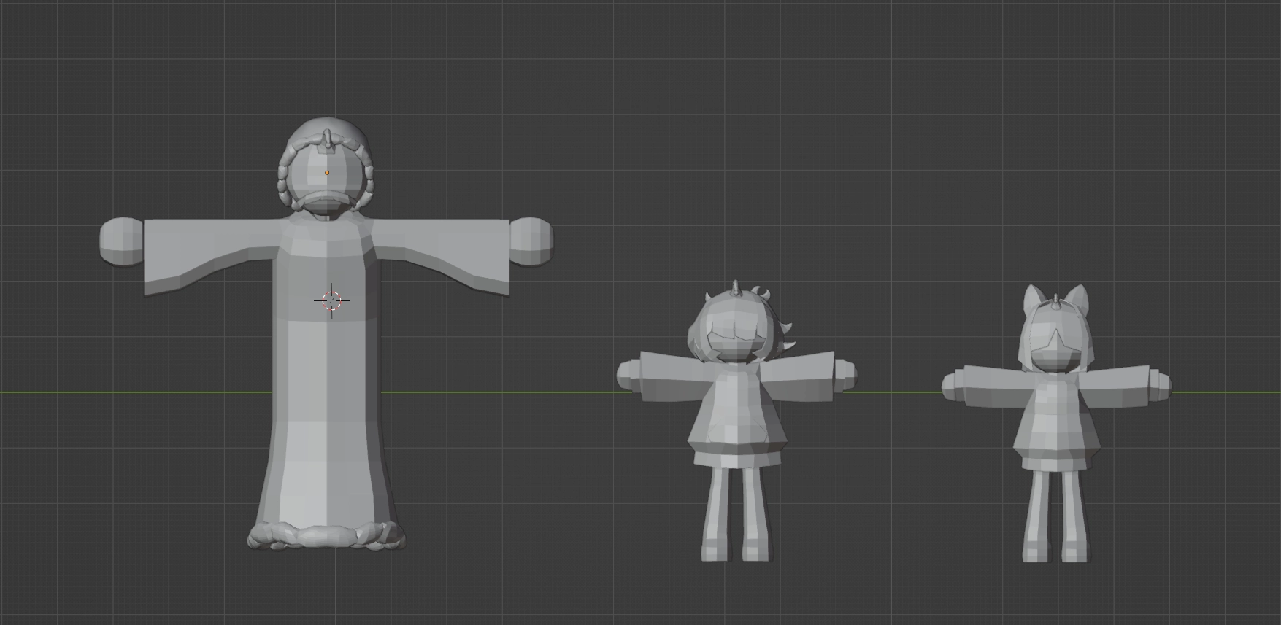Click the cat-eared character's hand at screen right
1281x625 pixels.
1159,384
